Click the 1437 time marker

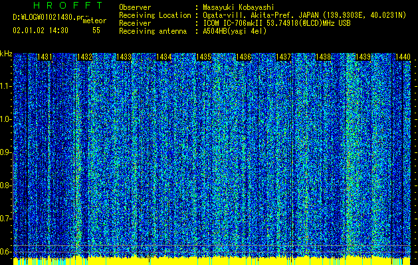coord(283,57)
